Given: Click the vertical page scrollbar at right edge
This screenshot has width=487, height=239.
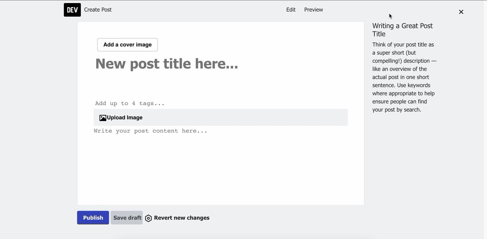Looking at the screenshot, I should click(485, 119).
